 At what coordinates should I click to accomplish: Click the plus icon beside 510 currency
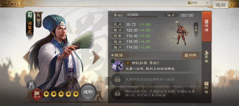(207, 3)
